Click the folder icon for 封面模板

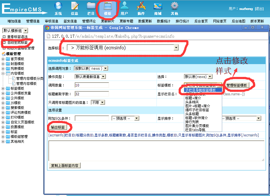(x=8, y=64)
